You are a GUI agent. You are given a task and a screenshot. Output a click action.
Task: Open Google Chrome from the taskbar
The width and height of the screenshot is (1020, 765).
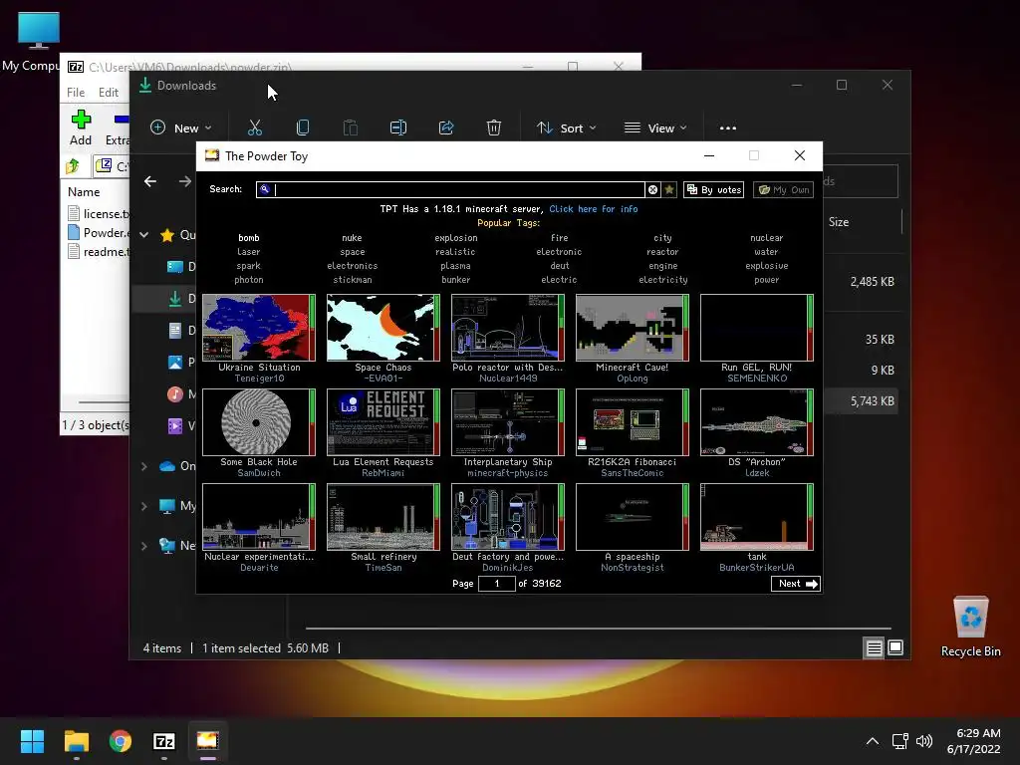point(121,741)
